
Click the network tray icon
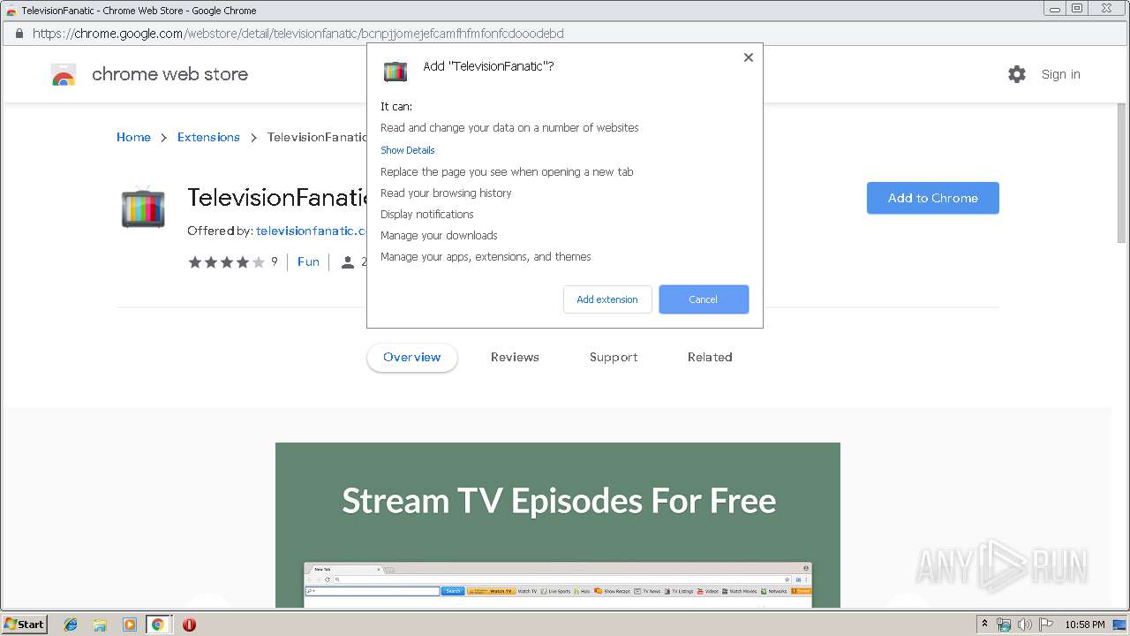[x=1004, y=625]
